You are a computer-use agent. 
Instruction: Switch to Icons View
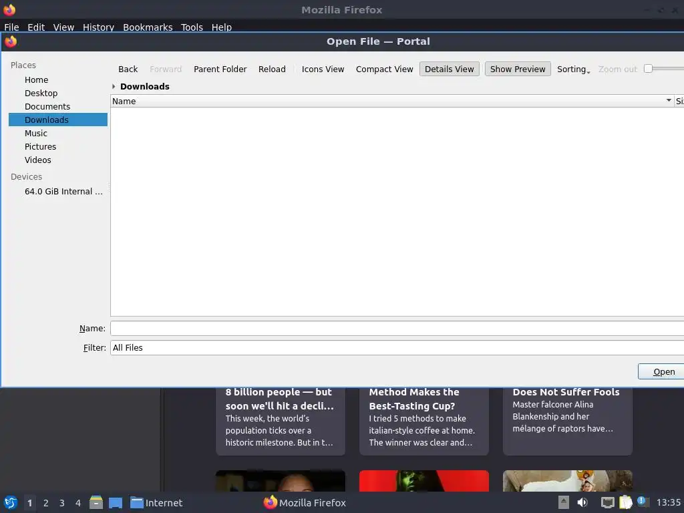pos(323,69)
